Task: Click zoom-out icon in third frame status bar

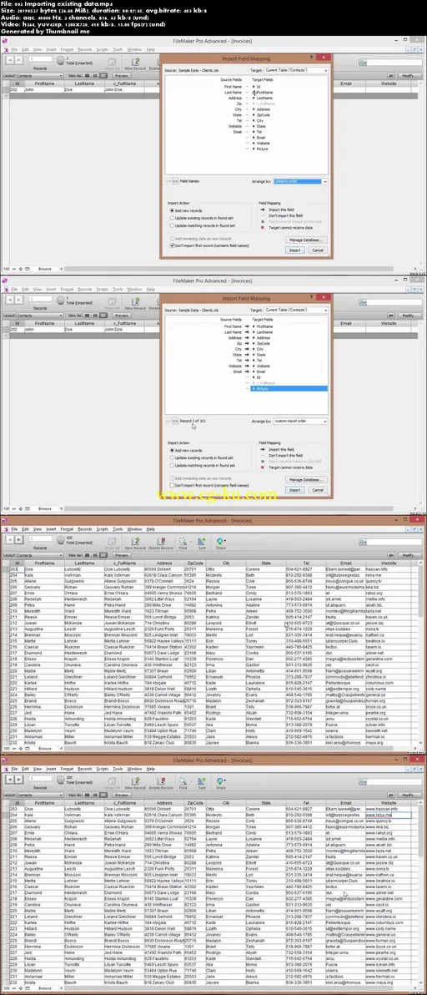Action: [x=13, y=748]
